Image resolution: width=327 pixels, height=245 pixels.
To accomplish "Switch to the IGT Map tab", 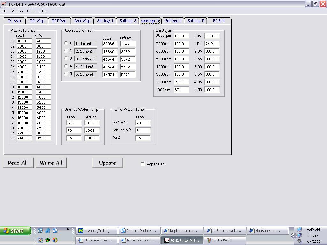I will 59,21.
